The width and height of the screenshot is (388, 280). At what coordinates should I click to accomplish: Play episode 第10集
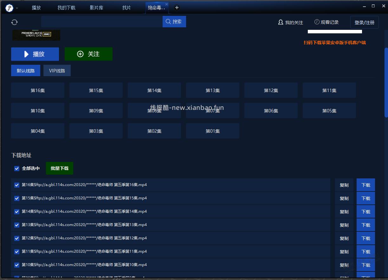click(38, 110)
